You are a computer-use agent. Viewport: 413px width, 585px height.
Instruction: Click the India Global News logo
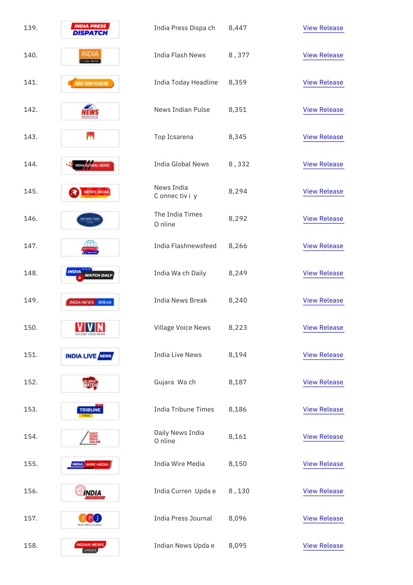tap(90, 166)
